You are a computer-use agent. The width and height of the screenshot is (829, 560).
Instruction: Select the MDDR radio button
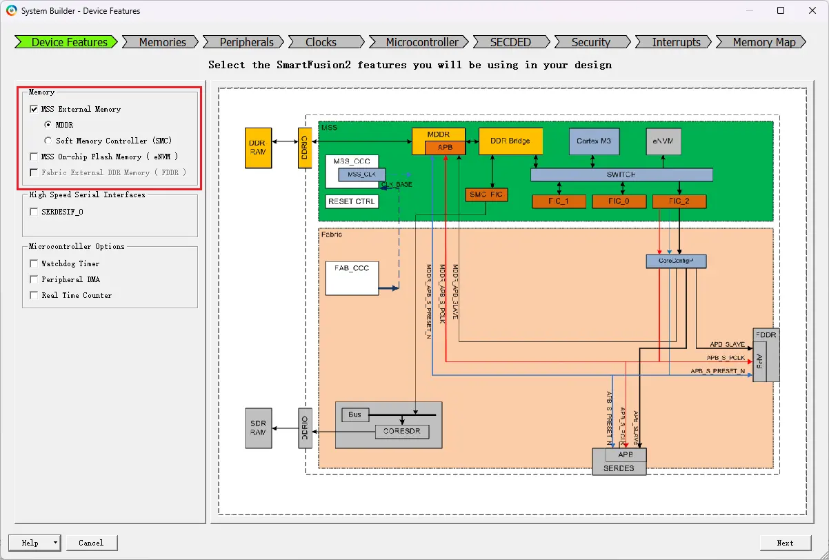[48, 125]
